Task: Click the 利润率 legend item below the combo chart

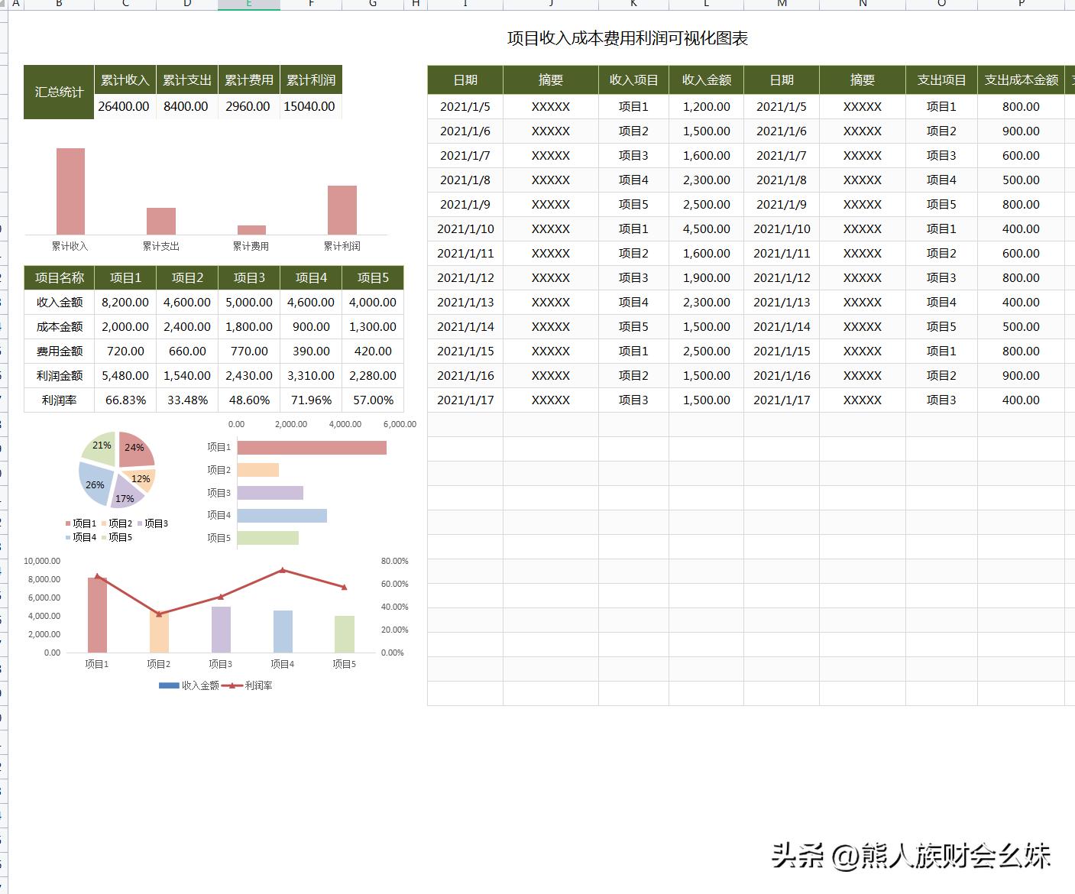Action: pyautogui.click(x=257, y=685)
